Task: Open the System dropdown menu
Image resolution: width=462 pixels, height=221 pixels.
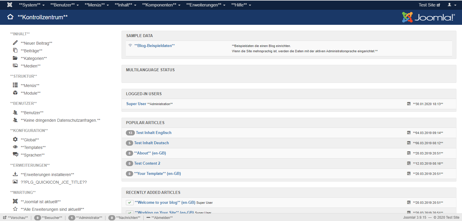Action: [x=32, y=5]
